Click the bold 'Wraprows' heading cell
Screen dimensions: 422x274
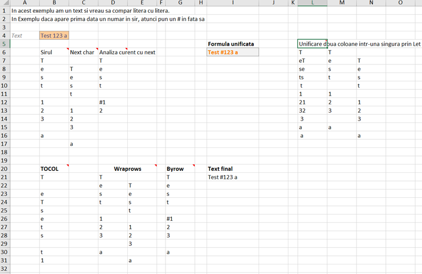tap(128, 169)
